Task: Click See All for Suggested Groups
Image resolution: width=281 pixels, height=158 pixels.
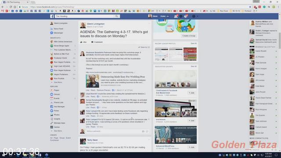Action: click(194, 66)
